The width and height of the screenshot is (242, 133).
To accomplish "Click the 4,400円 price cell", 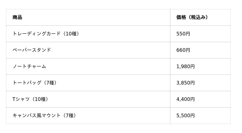I will click(x=185, y=99).
